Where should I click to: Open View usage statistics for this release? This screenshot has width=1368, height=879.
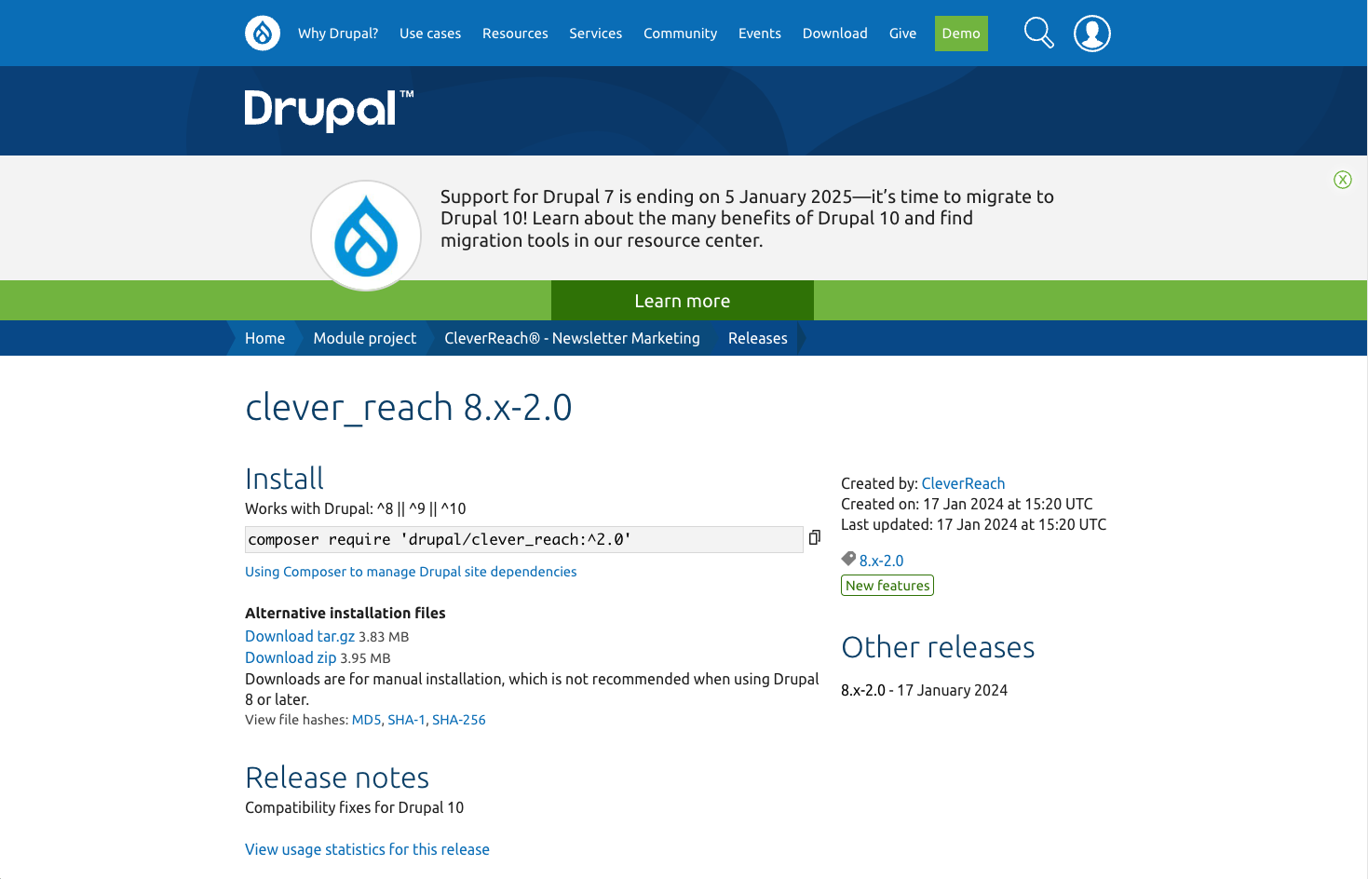[367, 849]
